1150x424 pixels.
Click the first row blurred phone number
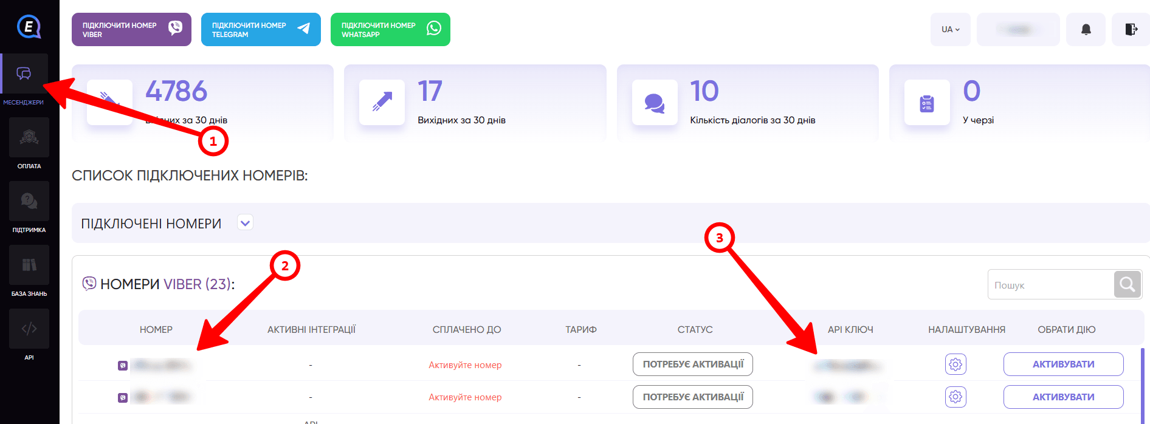161,365
